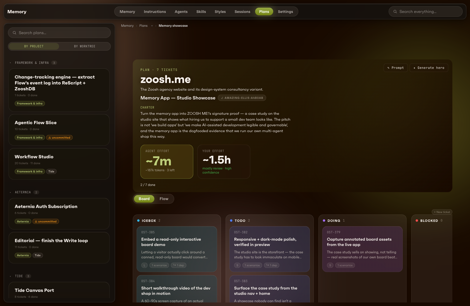This screenshot has width=470, height=306.
Task: Open the Memory tab
Action: pos(127,12)
